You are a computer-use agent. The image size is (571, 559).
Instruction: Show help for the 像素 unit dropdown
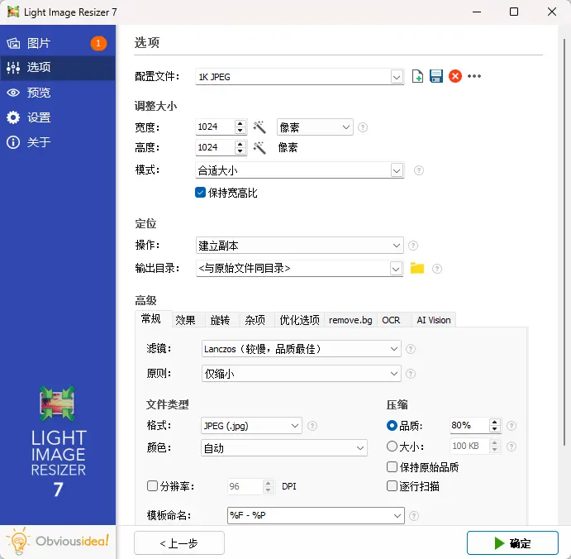362,127
